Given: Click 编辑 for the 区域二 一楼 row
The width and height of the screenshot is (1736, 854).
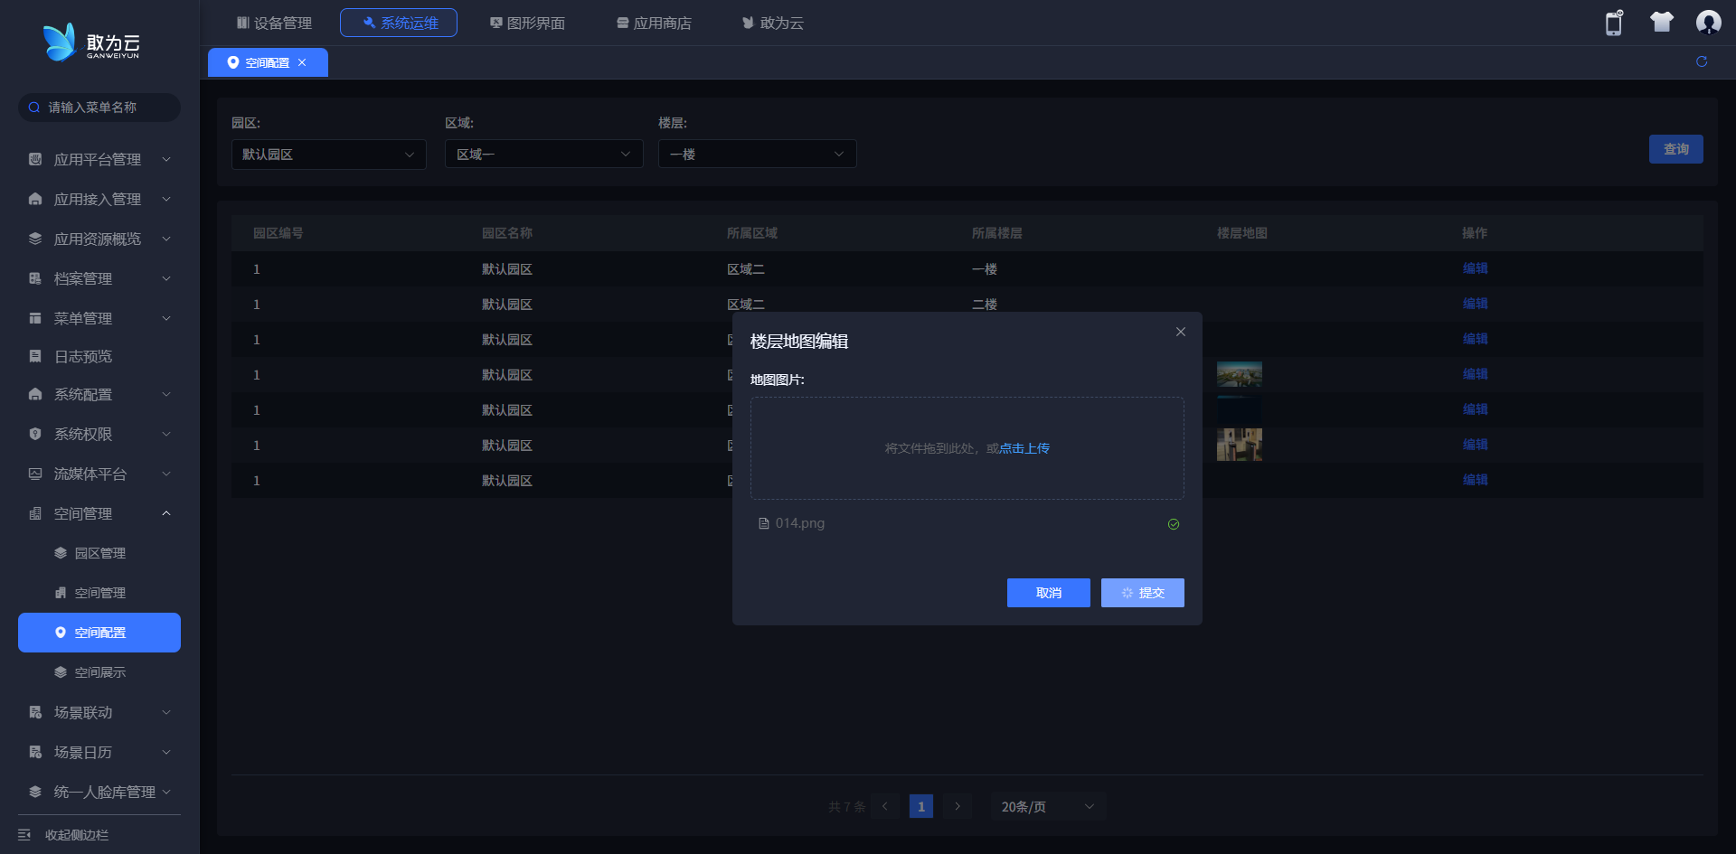Looking at the screenshot, I should [1475, 268].
